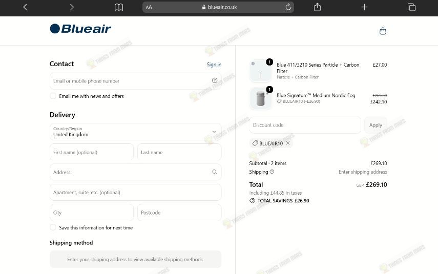Click the "Enter shipping address" shipping value
This screenshot has height=274, width=438.
[363, 172]
